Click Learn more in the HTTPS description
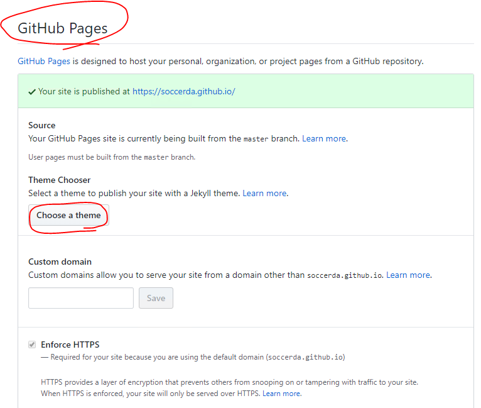481x408 pixels. [281, 394]
